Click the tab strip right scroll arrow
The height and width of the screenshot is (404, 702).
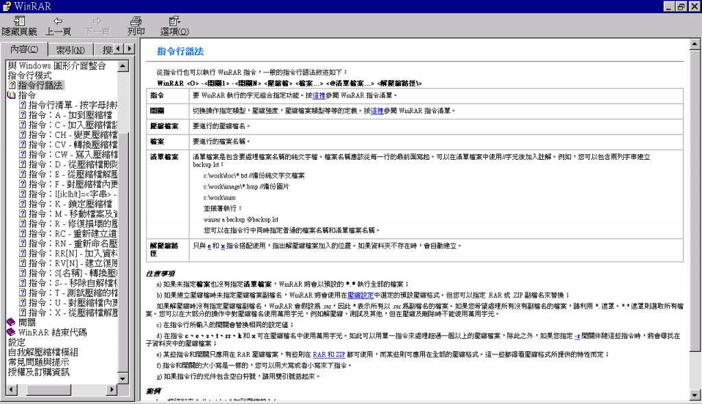129,49
